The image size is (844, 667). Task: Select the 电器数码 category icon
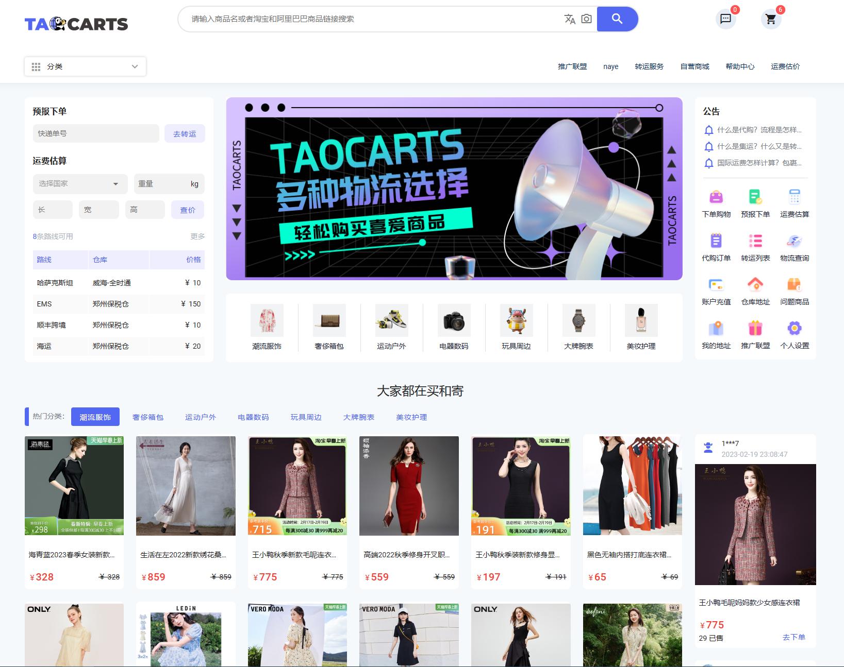coord(454,320)
